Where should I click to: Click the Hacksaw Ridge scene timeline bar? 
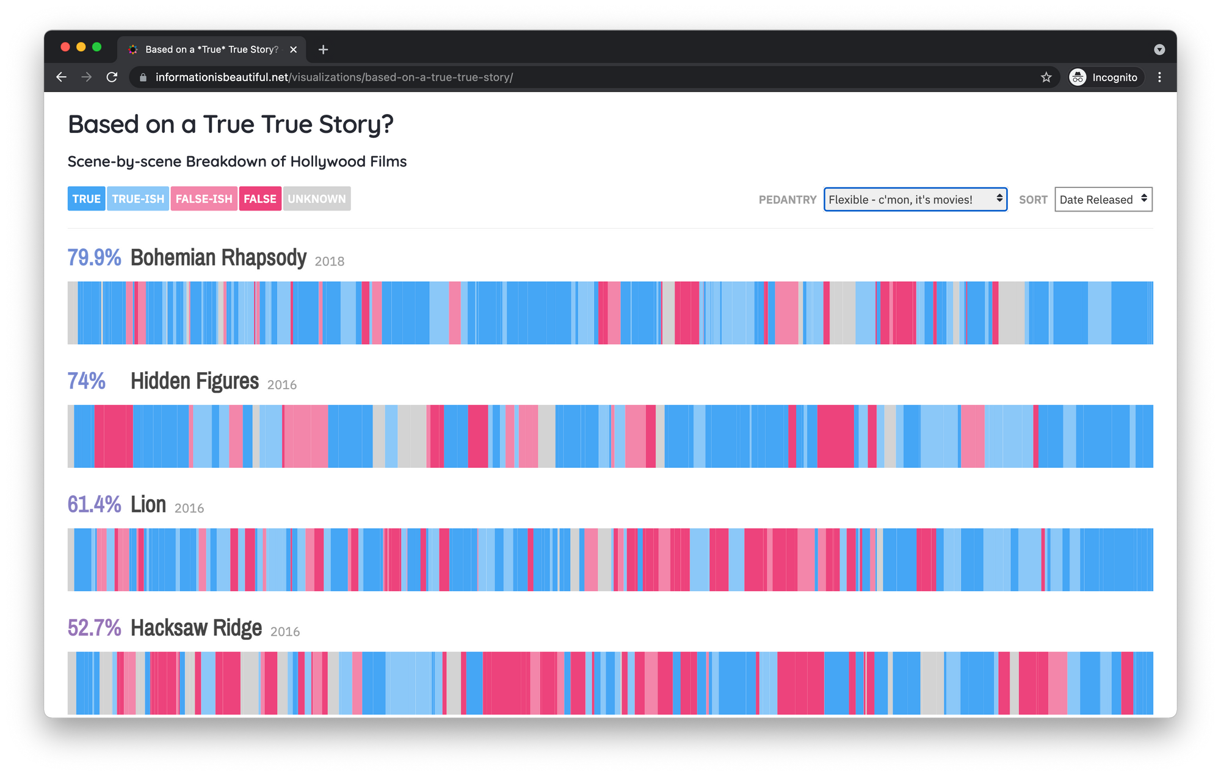tap(610, 683)
